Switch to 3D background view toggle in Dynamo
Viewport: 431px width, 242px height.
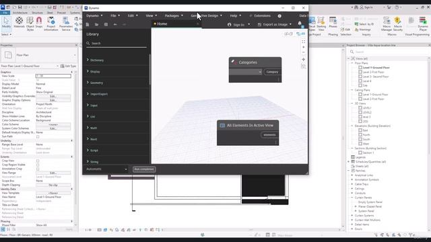288,34
